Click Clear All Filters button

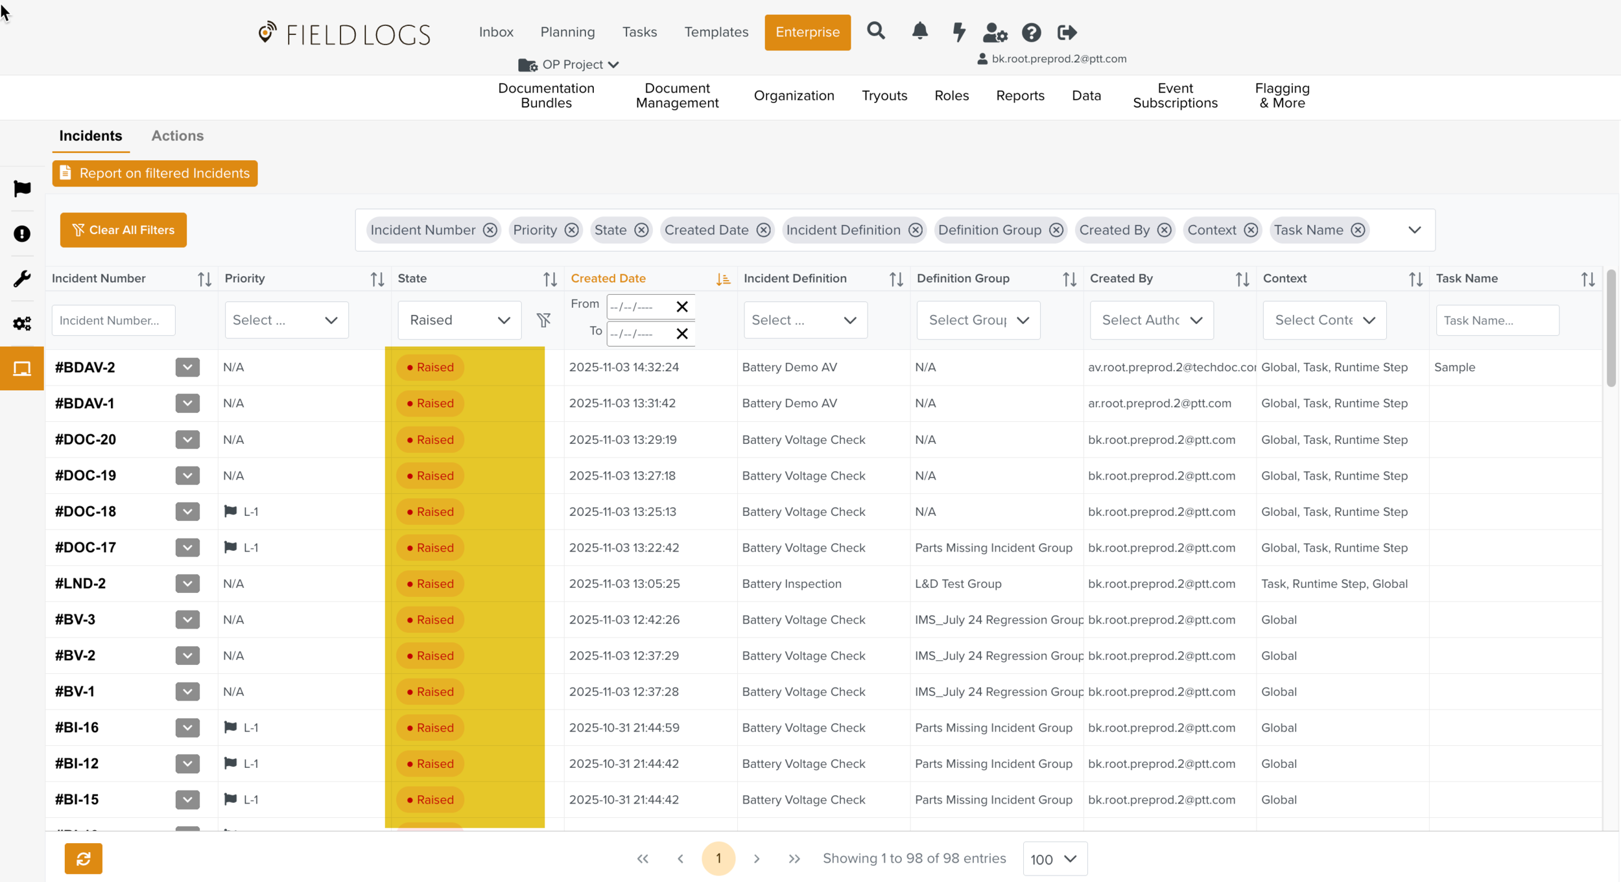123,230
